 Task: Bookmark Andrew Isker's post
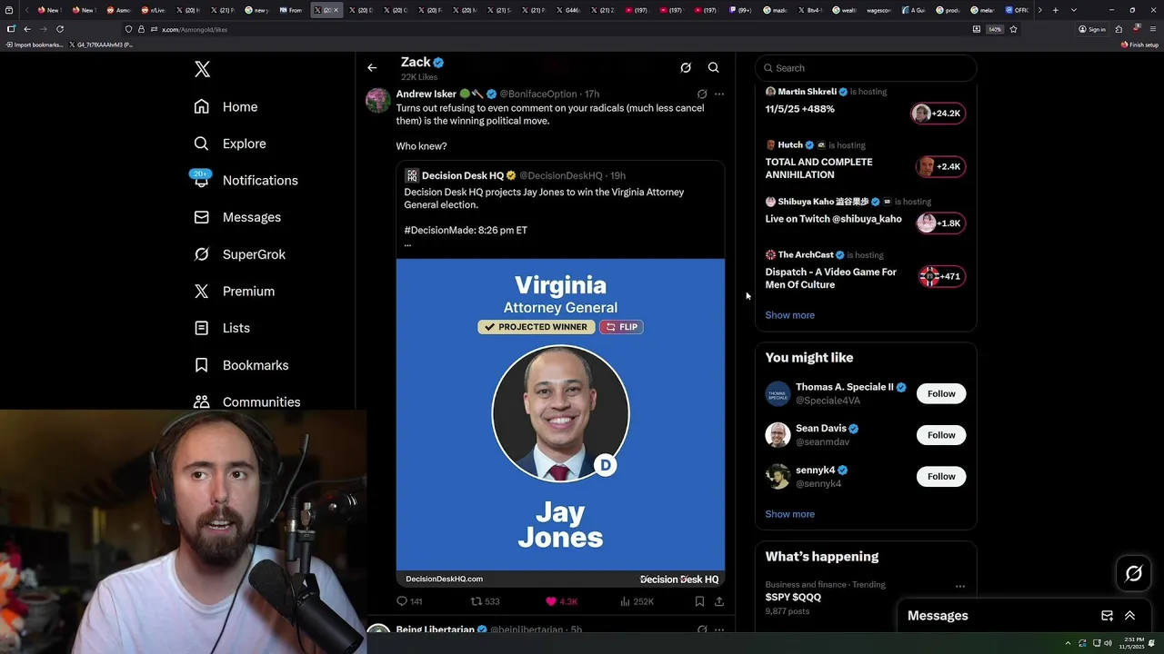click(x=699, y=601)
